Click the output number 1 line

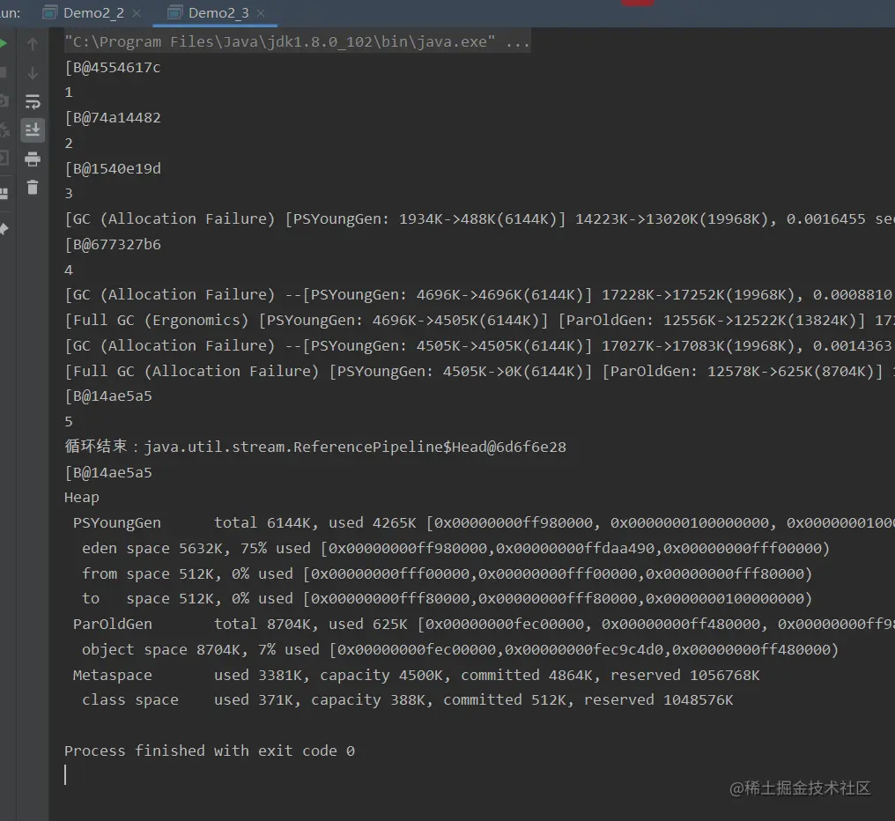(69, 92)
